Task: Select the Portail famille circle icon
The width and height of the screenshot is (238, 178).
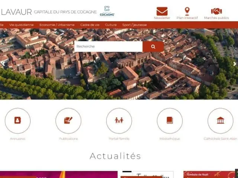Action: (x=119, y=121)
